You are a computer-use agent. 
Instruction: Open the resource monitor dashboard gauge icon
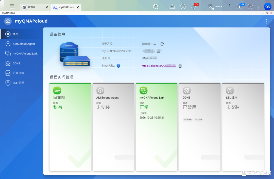[x=250, y=7]
